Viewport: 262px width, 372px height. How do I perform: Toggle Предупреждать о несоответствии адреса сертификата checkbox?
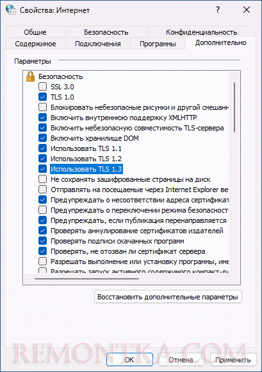pyautogui.click(x=42, y=200)
